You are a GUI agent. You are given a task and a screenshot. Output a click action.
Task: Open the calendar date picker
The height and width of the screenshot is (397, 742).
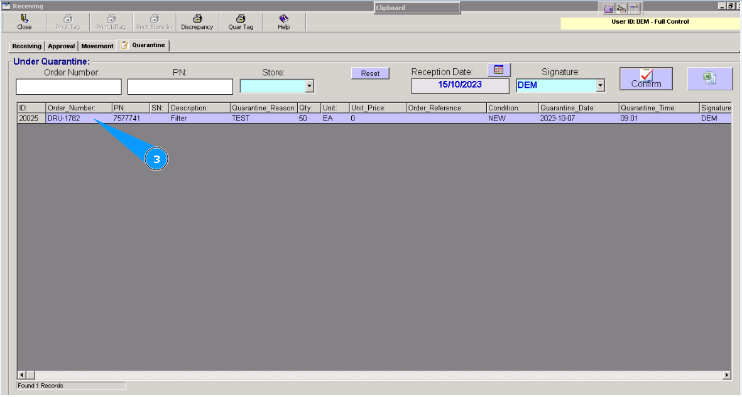point(499,69)
